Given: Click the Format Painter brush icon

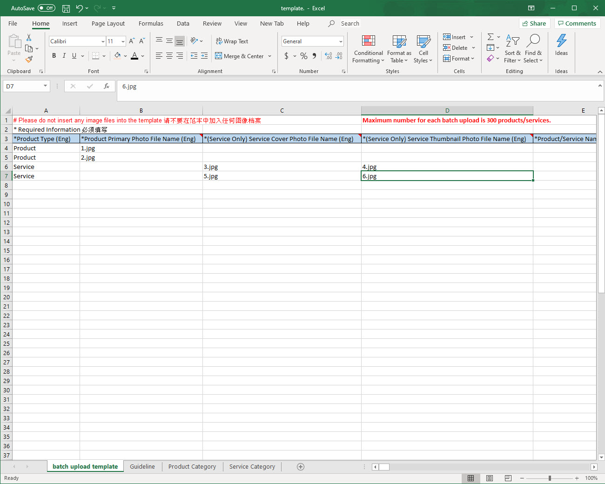Looking at the screenshot, I should (x=29, y=59).
